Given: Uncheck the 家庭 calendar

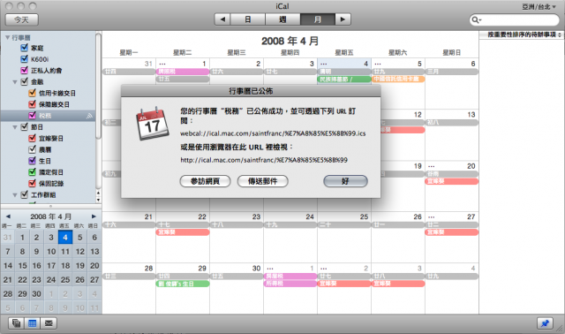Looking at the screenshot, I should coord(25,48).
